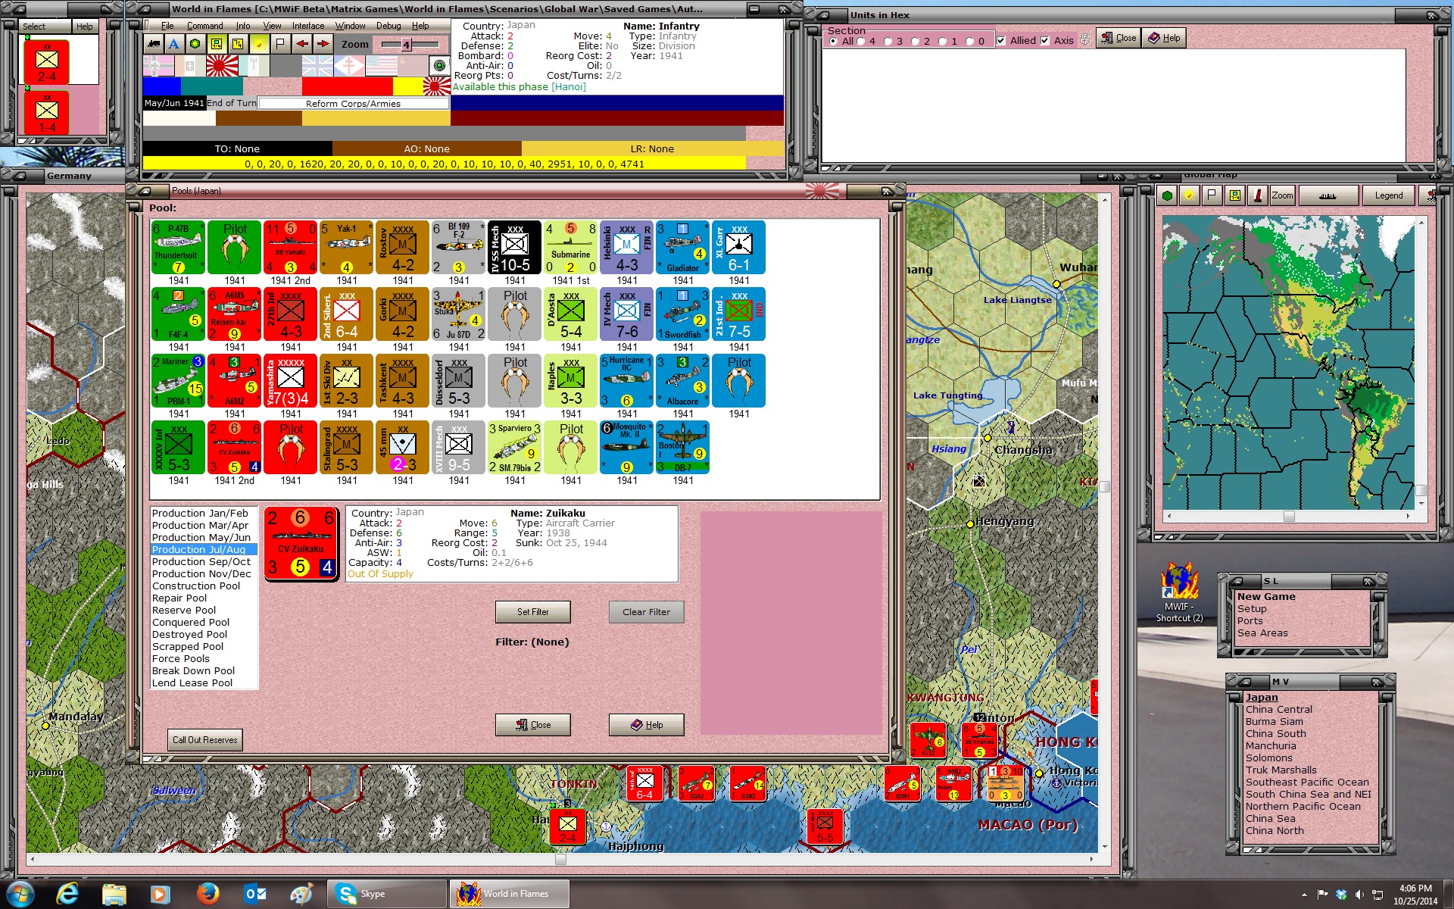Select the P-47B Thunderbolt unit in pool
This screenshot has height=909, width=1454.
(x=178, y=248)
